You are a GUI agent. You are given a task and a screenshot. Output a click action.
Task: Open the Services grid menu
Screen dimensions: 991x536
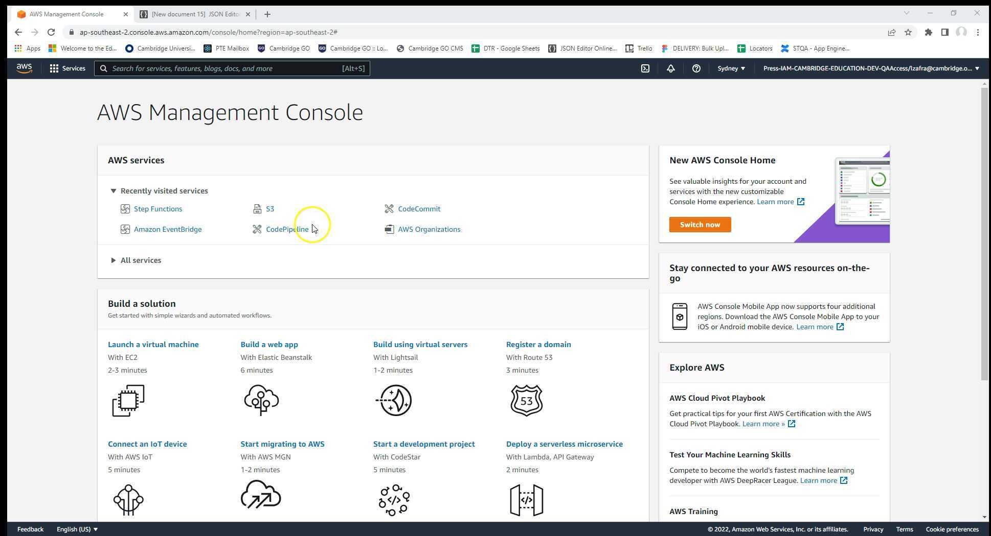pos(67,68)
